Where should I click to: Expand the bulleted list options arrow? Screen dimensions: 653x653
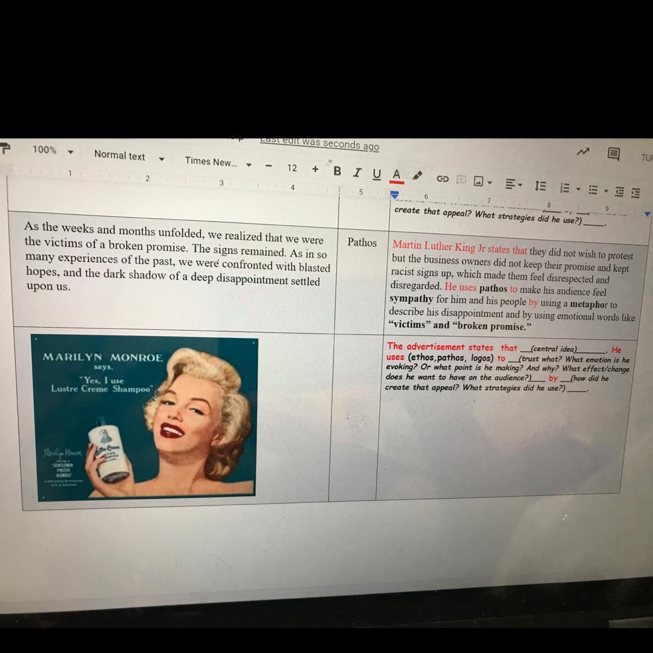click(605, 192)
